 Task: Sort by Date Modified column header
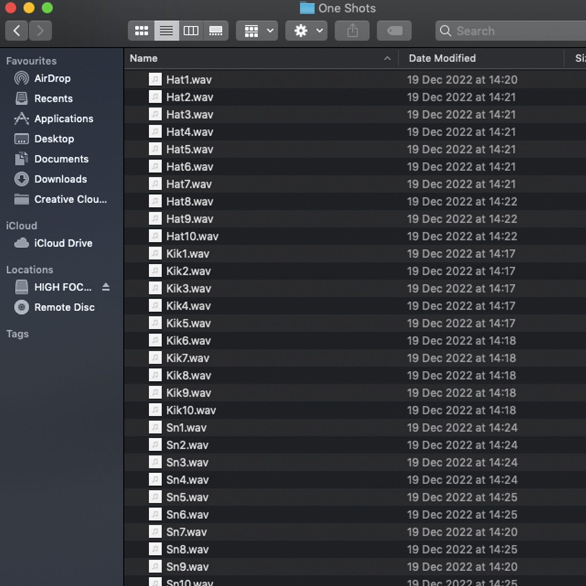point(442,59)
